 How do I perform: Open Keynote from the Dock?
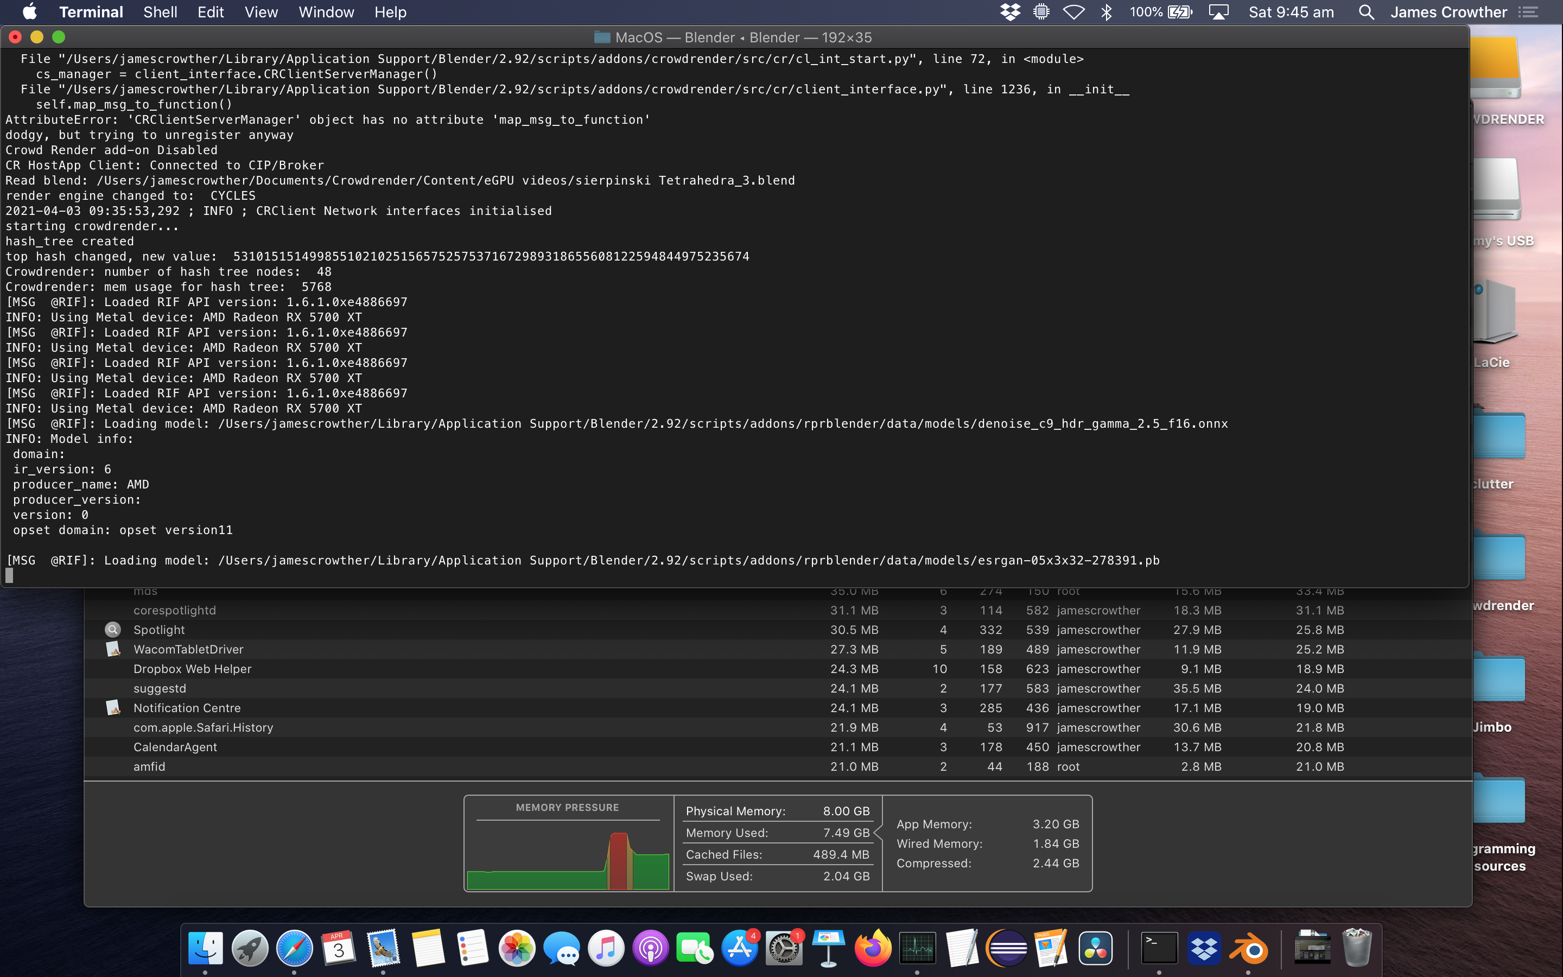click(828, 949)
